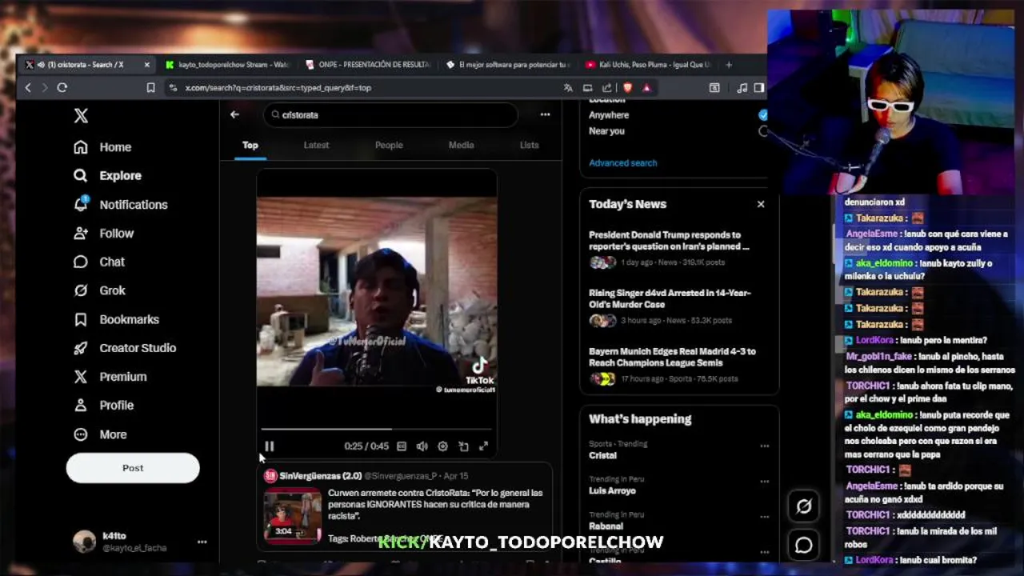Enter fullscreen video mode

(x=483, y=446)
